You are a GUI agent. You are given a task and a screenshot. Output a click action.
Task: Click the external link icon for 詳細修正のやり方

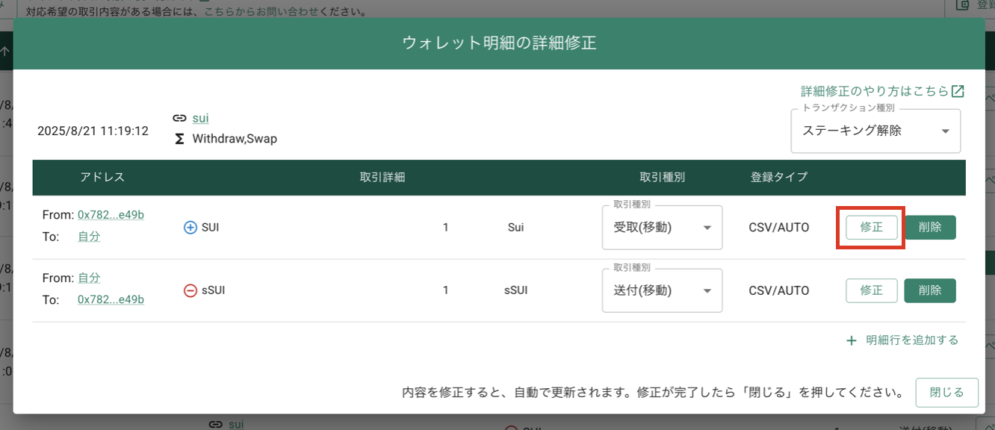pos(958,91)
